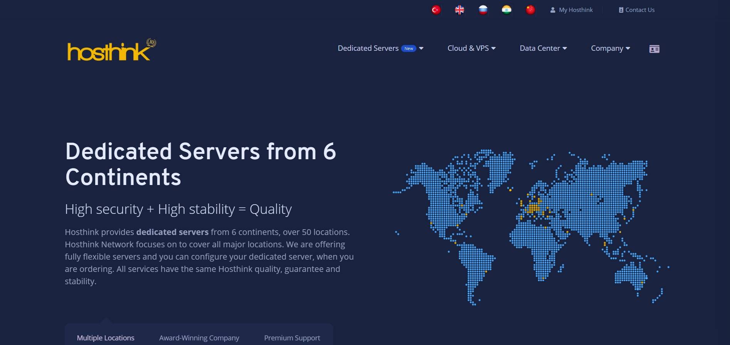
Task: Expand the Data Center menu
Action: pos(543,48)
